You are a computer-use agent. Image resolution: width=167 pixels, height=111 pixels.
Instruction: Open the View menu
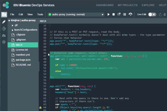[x=30, y=14]
